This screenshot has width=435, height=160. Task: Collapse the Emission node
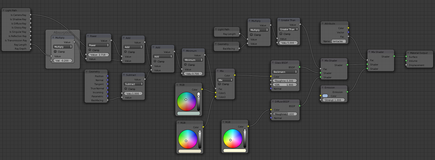[x=322, y=87]
